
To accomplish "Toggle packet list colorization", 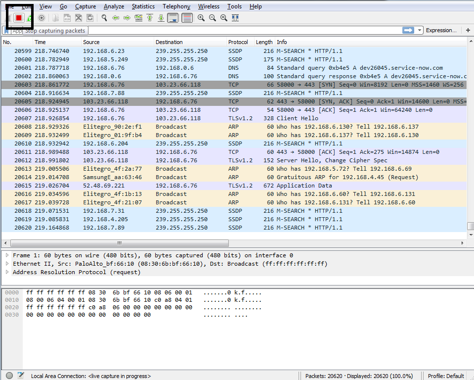I will coord(187,18).
